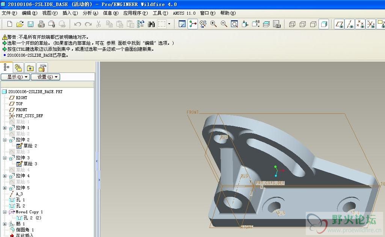Click the orient mode icon

pyautogui.click(x=203, y=24)
